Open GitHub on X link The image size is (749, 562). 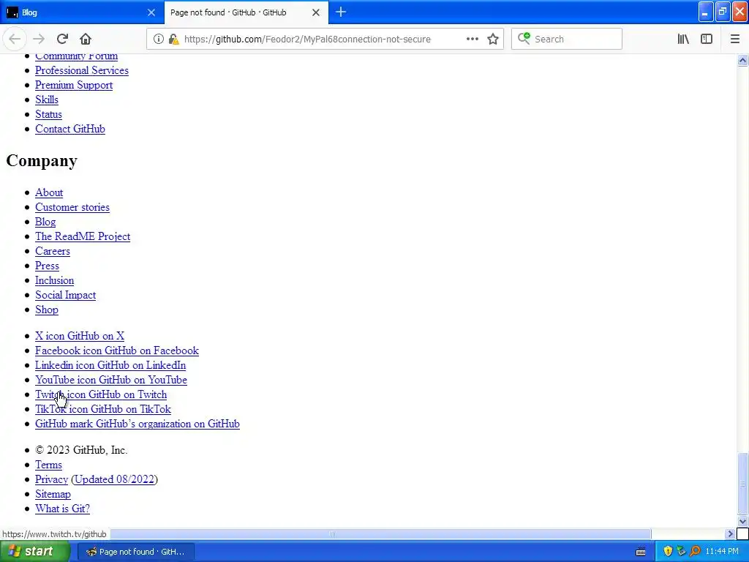80,336
